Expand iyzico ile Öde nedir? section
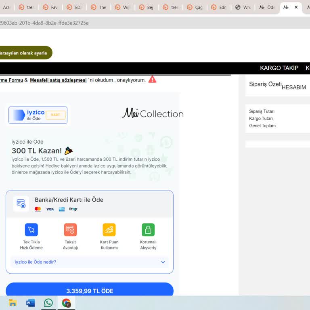 coord(90,262)
